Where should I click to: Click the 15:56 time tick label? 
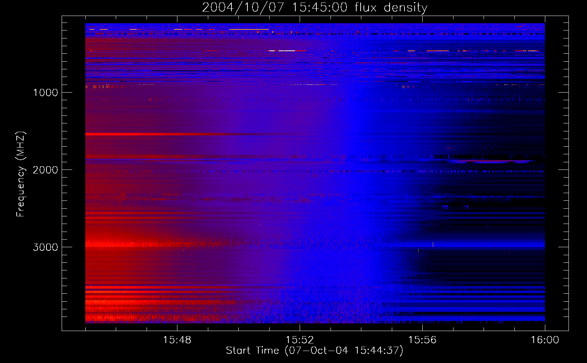[422, 340]
